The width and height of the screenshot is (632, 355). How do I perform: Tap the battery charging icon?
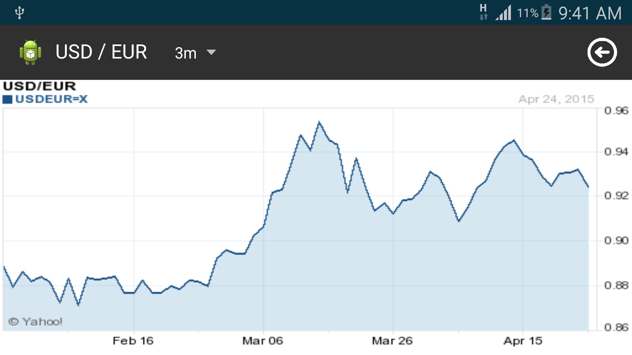(x=546, y=12)
